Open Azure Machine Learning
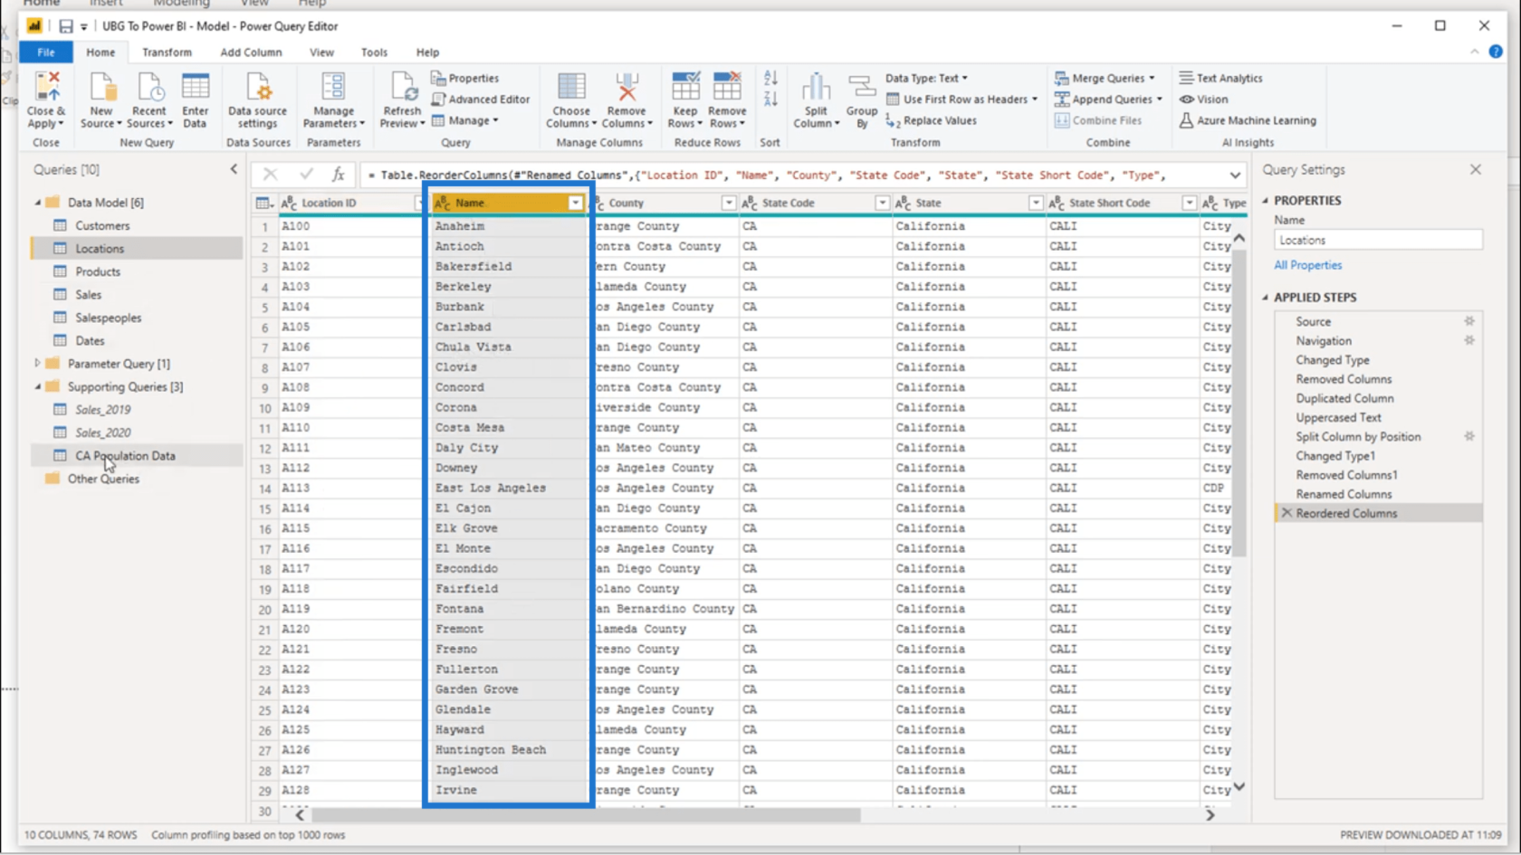The width and height of the screenshot is (1521, 855). 1248,120
